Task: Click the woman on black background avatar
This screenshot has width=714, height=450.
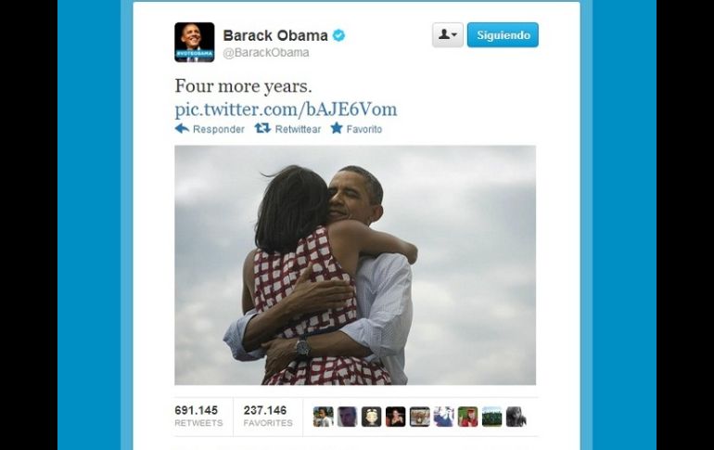Action: coord(395,417)
